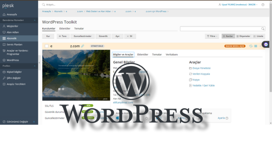Click the Güvenlik button

[103, 36]
